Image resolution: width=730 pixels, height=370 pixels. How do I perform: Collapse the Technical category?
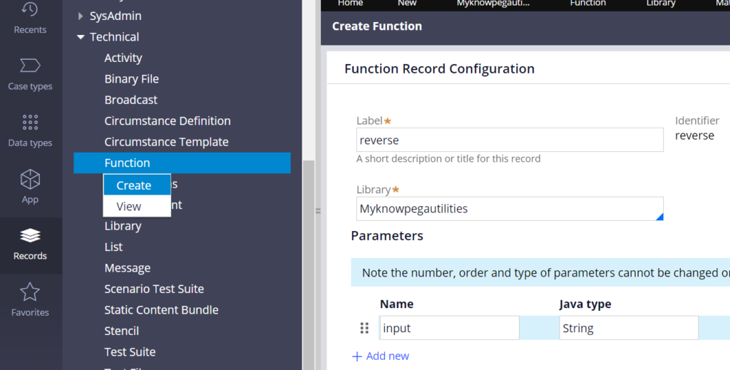(x=81, y=37)
